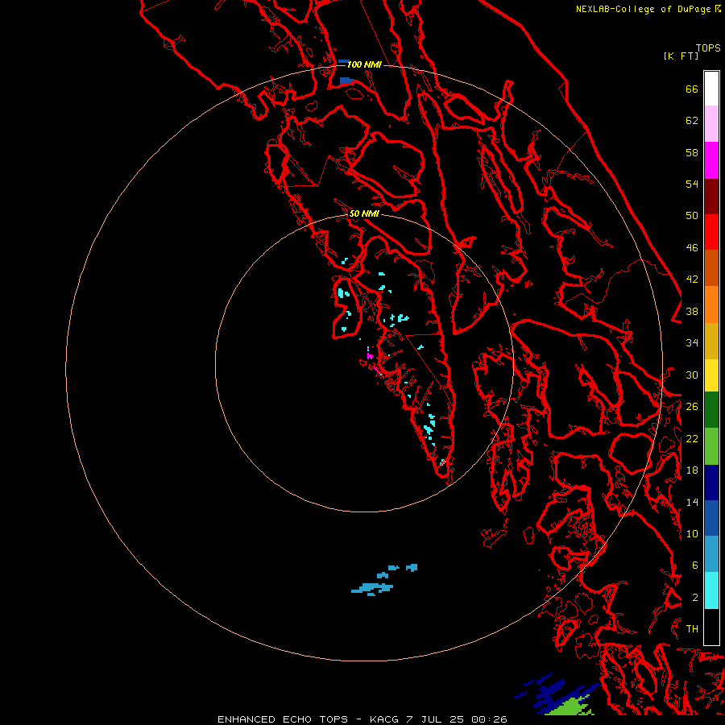Click the light pink legend swatch

(711, 123)
